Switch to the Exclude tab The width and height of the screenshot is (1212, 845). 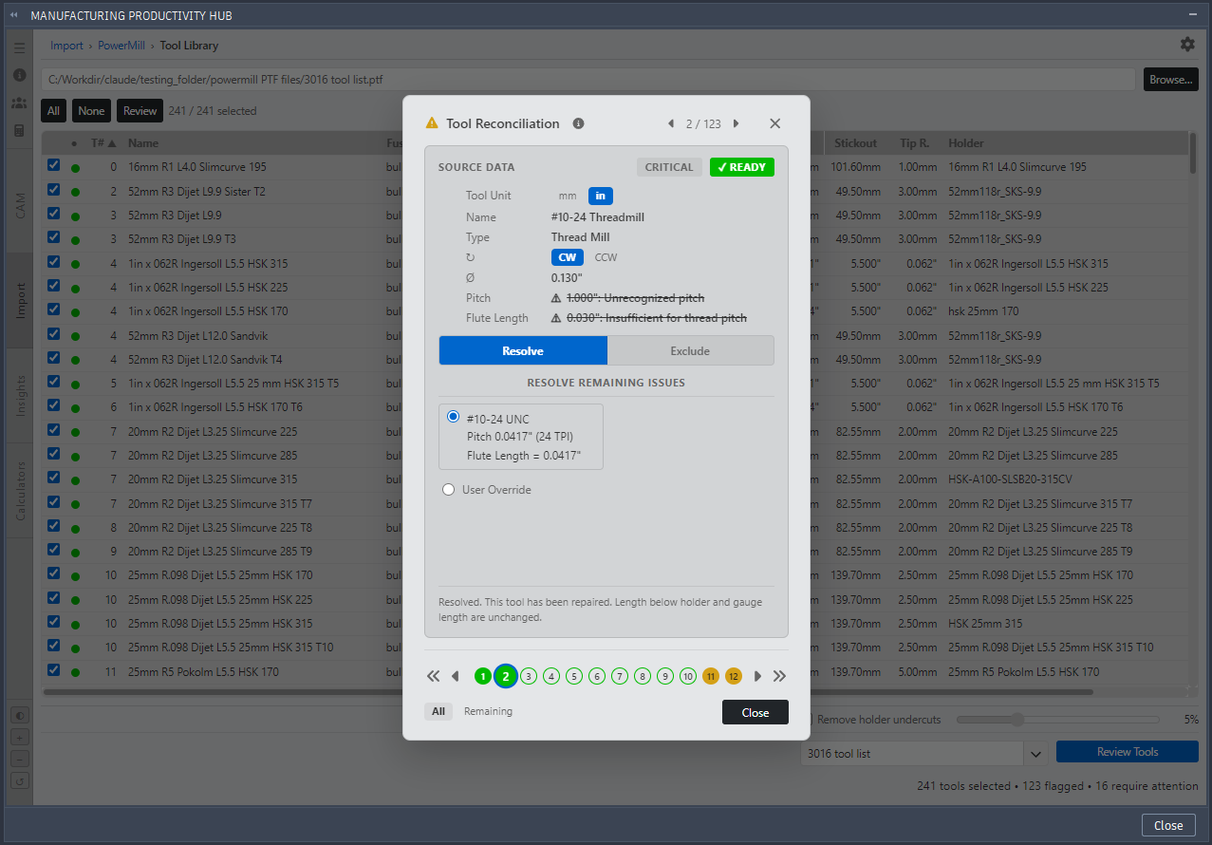[x=690, y=350]
